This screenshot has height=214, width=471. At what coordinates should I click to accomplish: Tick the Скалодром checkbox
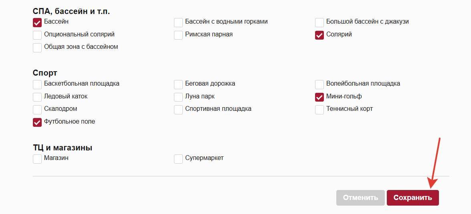coord(37,110)
